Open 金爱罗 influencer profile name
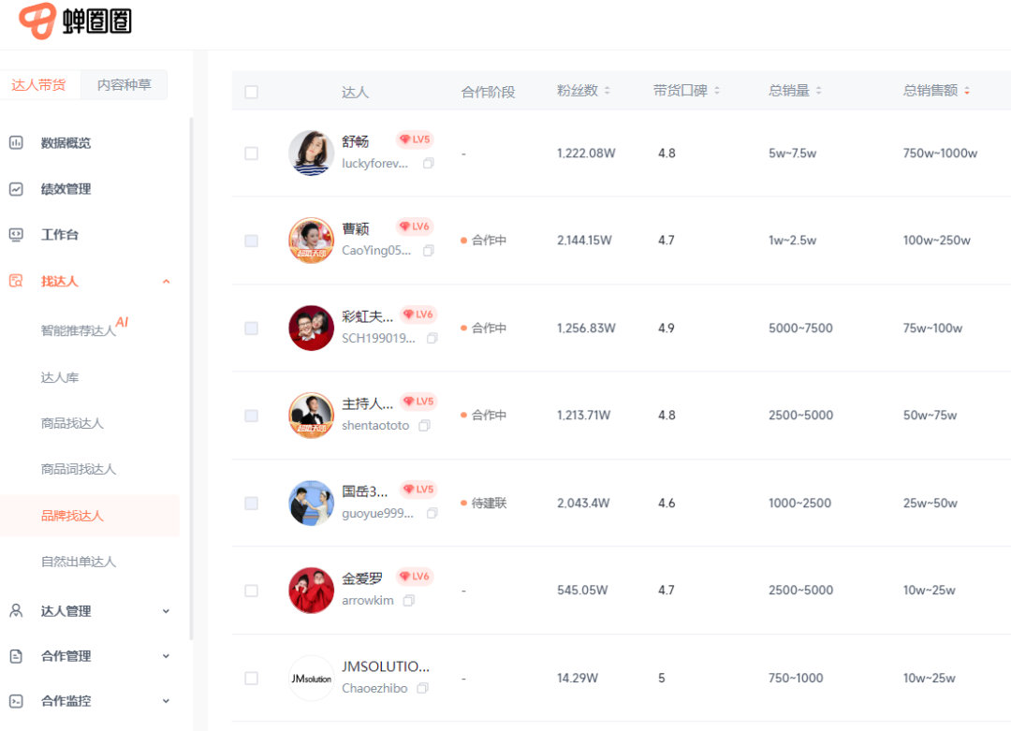Image resolution: width=1011 pixels, height=731 pixels. (x=361, y=578)
